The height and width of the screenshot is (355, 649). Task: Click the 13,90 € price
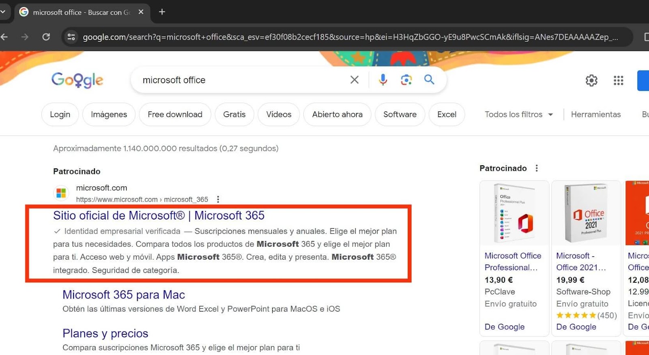pos(499,280)
